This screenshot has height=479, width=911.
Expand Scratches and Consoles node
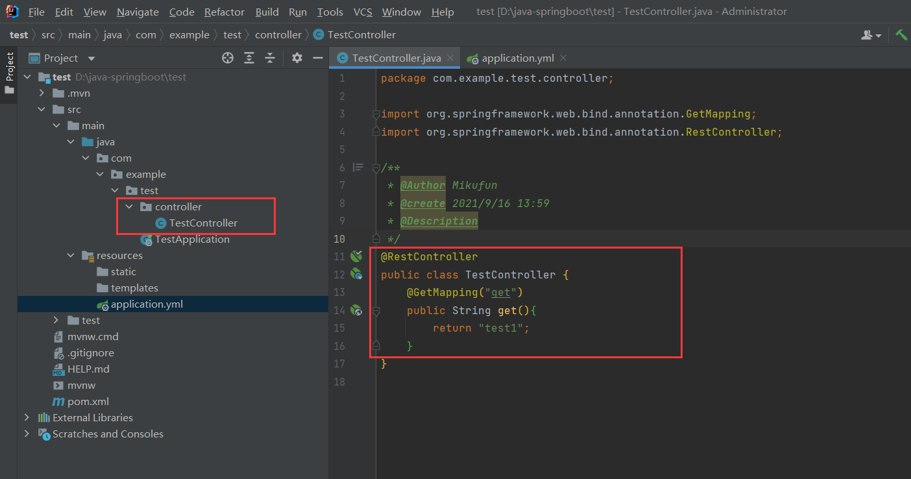click(27, 434)
